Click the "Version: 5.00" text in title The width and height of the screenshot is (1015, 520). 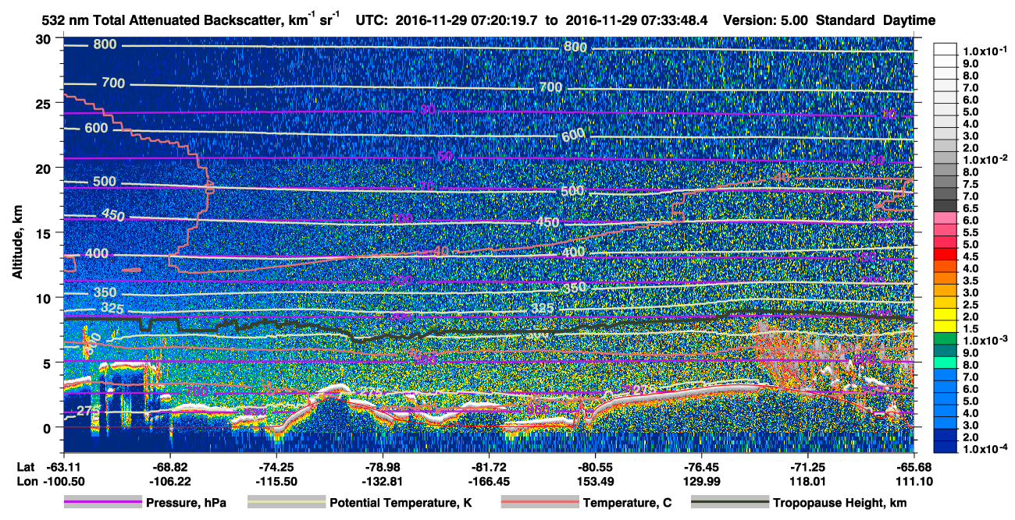point(767,20)
